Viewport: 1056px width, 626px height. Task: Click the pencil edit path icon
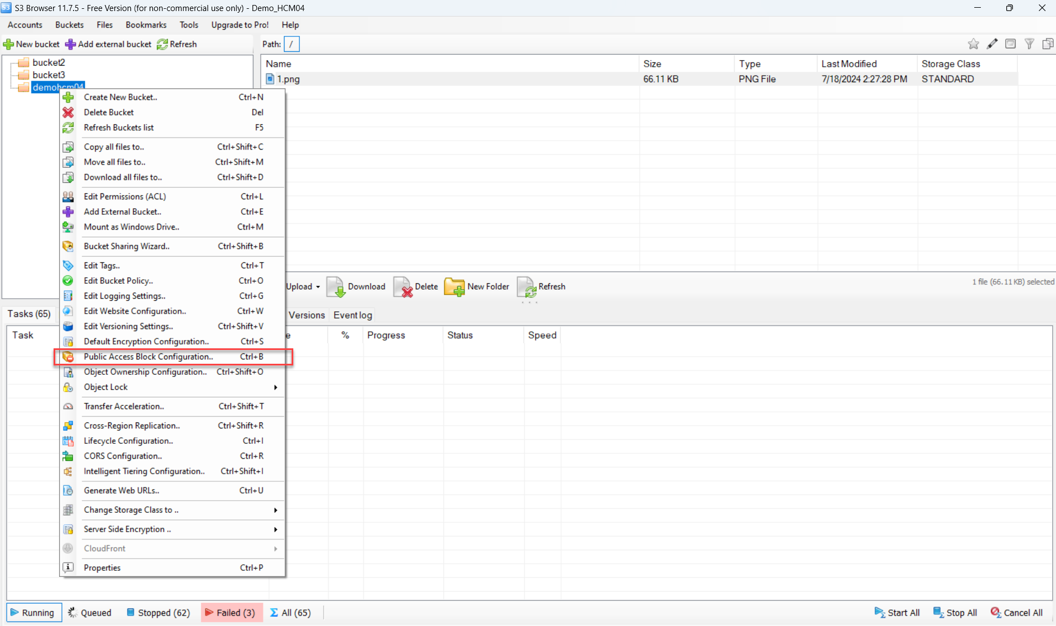[992, 44]
